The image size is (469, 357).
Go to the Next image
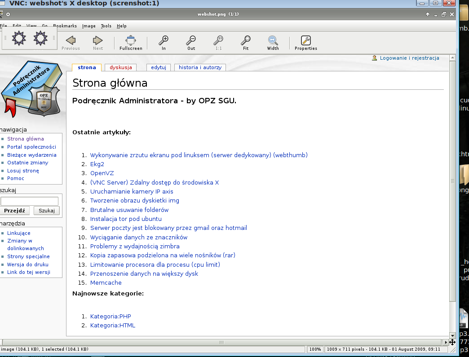pyautogui.click(x=98, y=43)
